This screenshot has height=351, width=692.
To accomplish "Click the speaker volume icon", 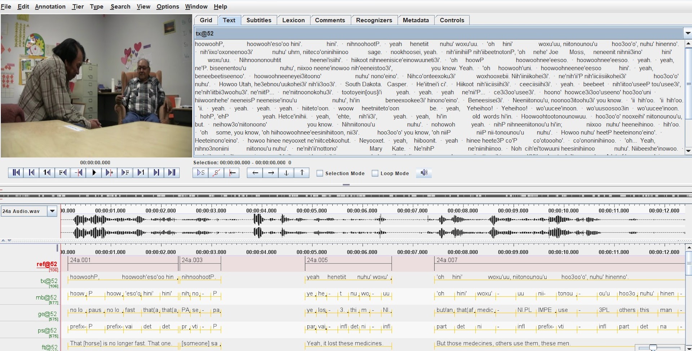I will (424, 173).
